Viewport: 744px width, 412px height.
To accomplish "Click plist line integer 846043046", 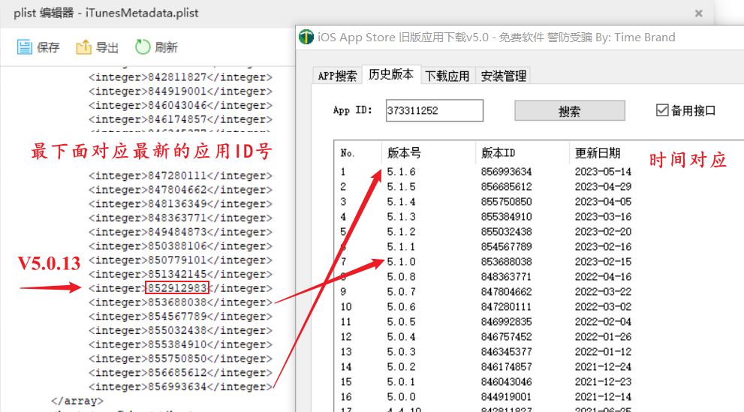I will [180, 105].
